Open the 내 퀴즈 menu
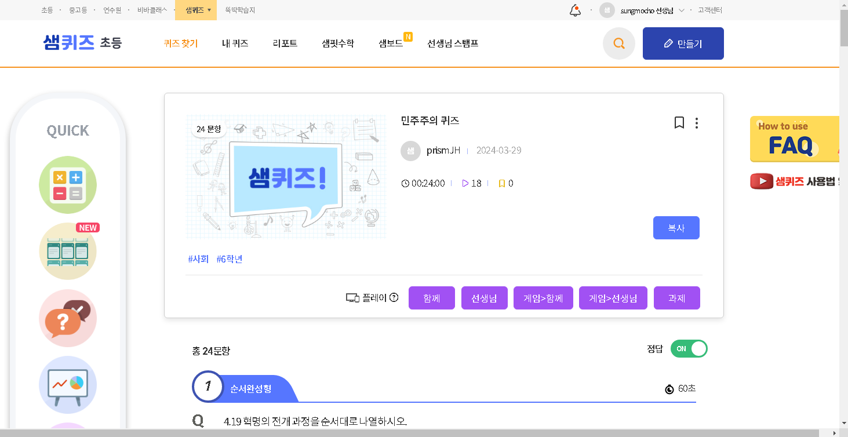 (235, 43)
